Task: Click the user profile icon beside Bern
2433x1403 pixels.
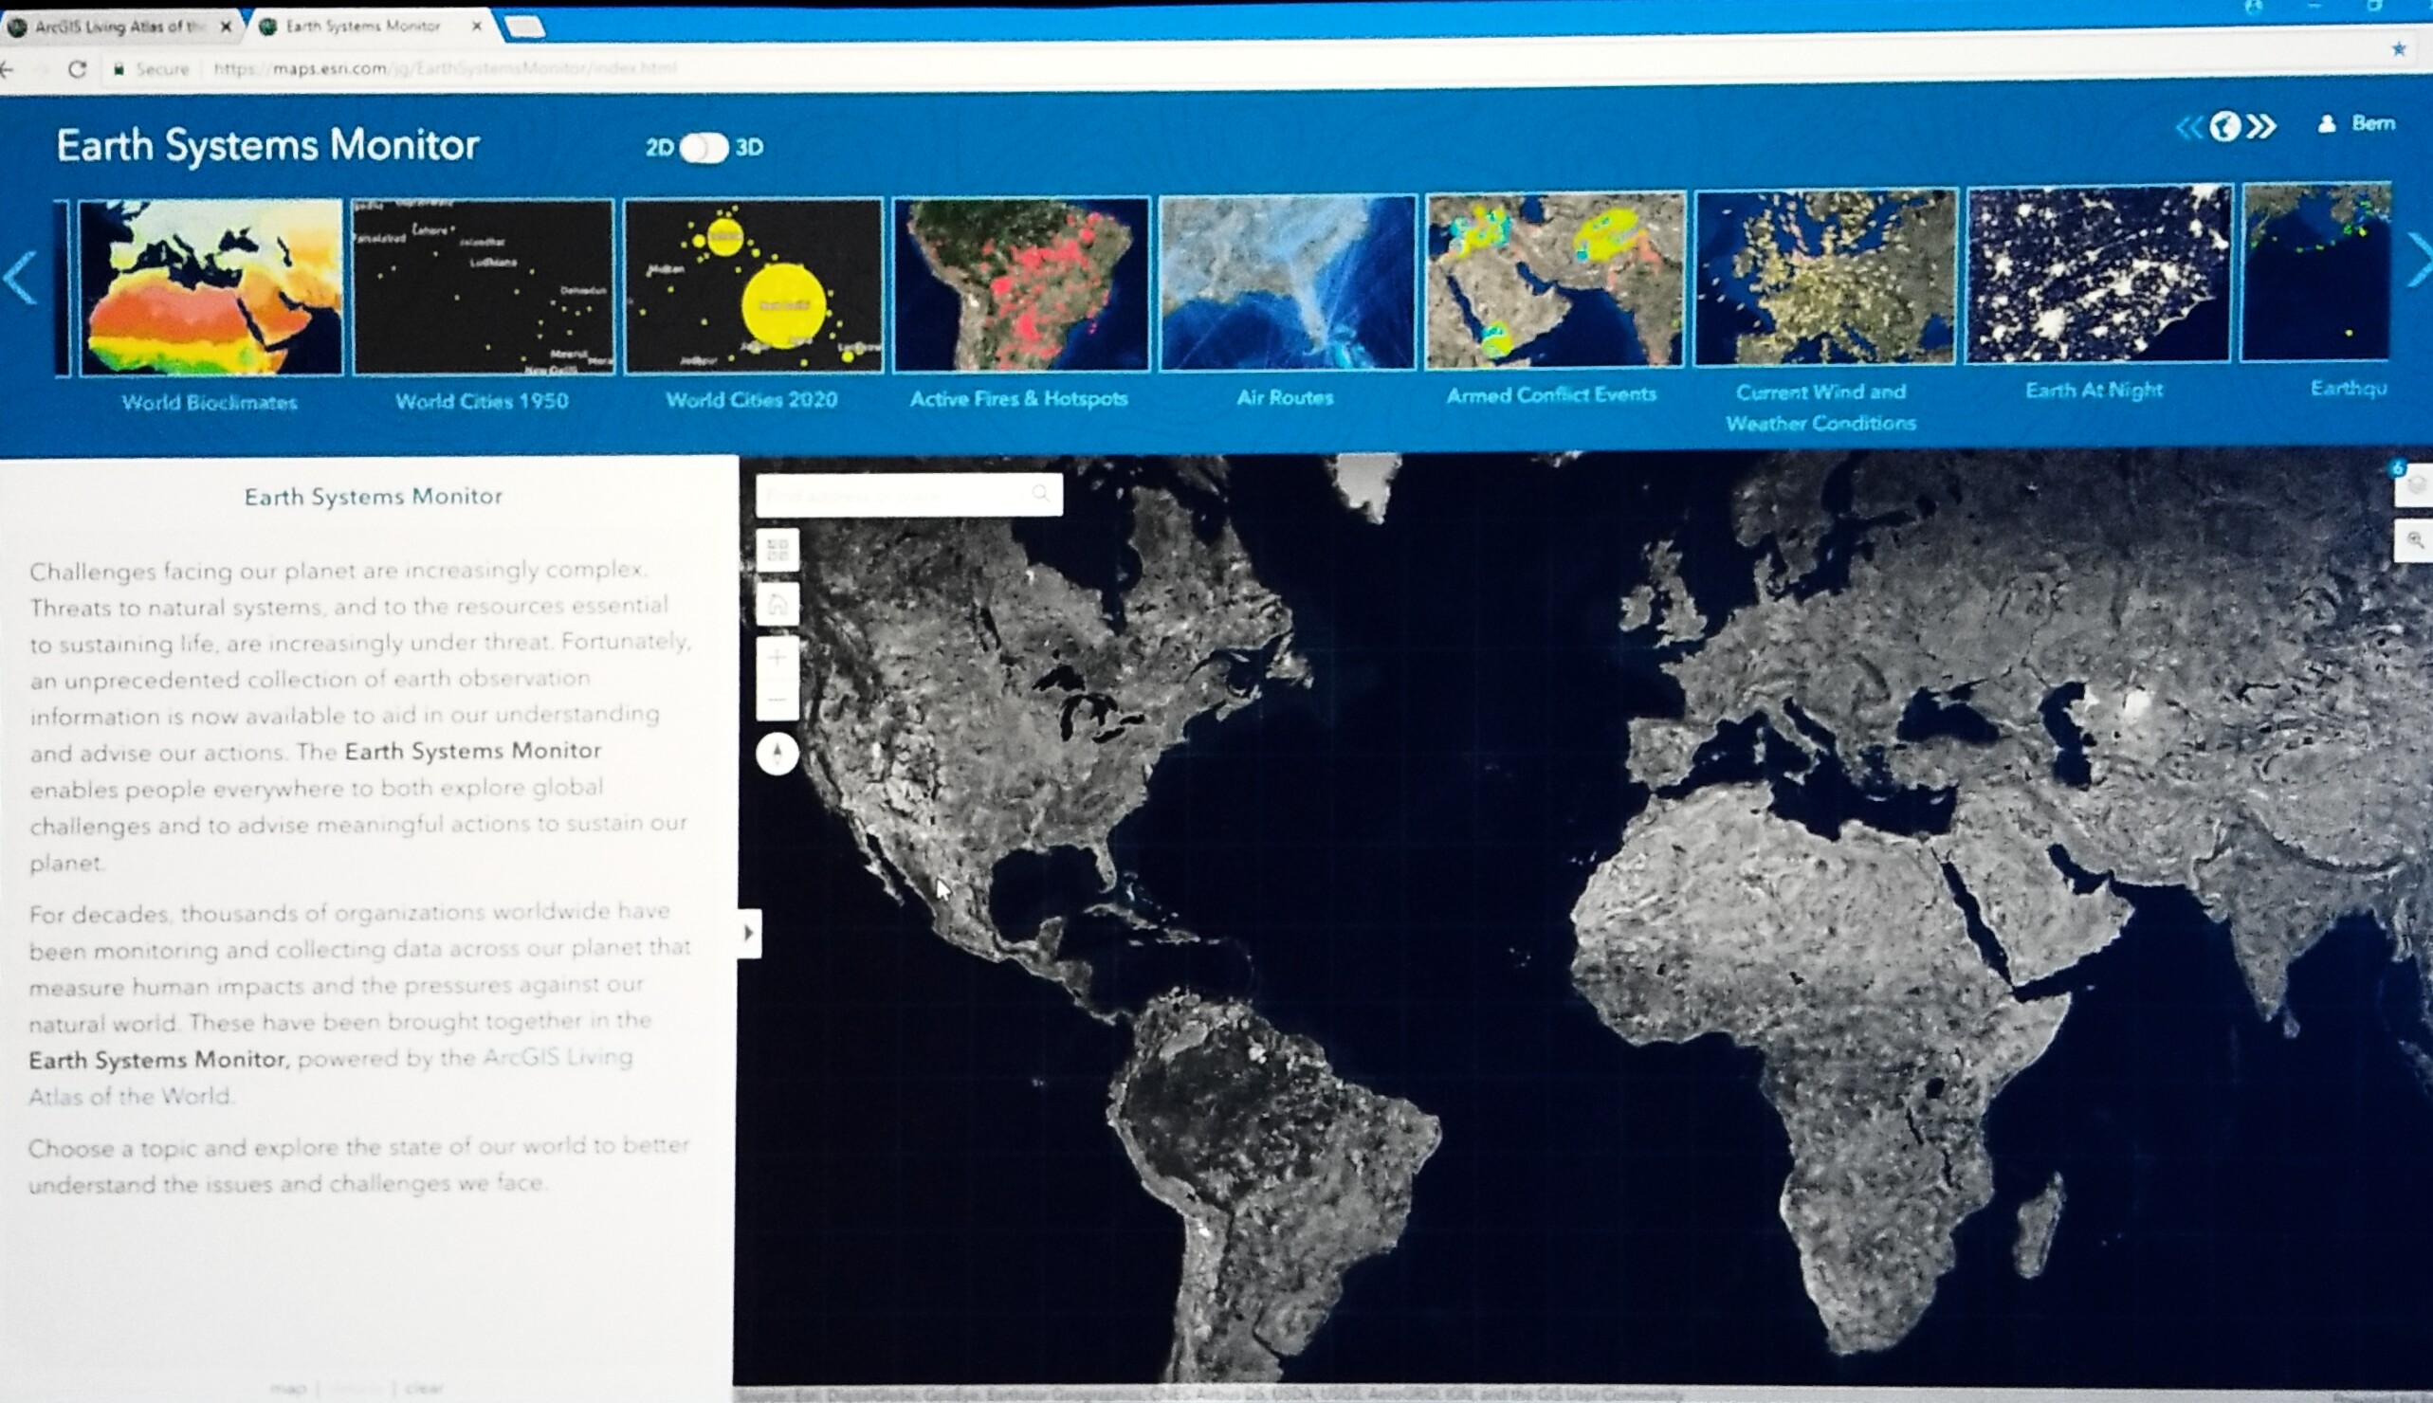Action: [x=2326, y=123]
